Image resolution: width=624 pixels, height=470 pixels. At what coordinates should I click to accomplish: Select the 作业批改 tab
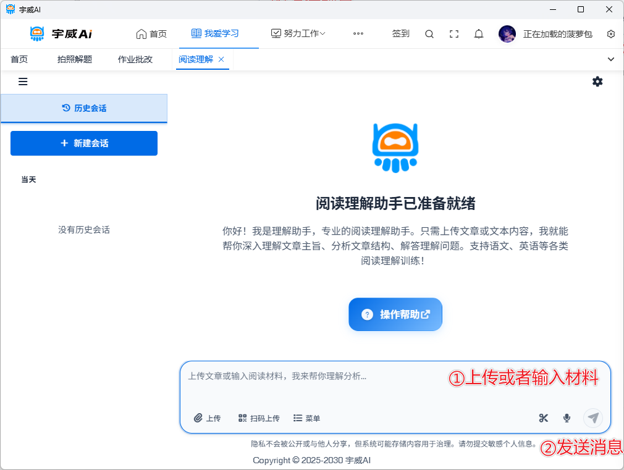click(135, 59)
